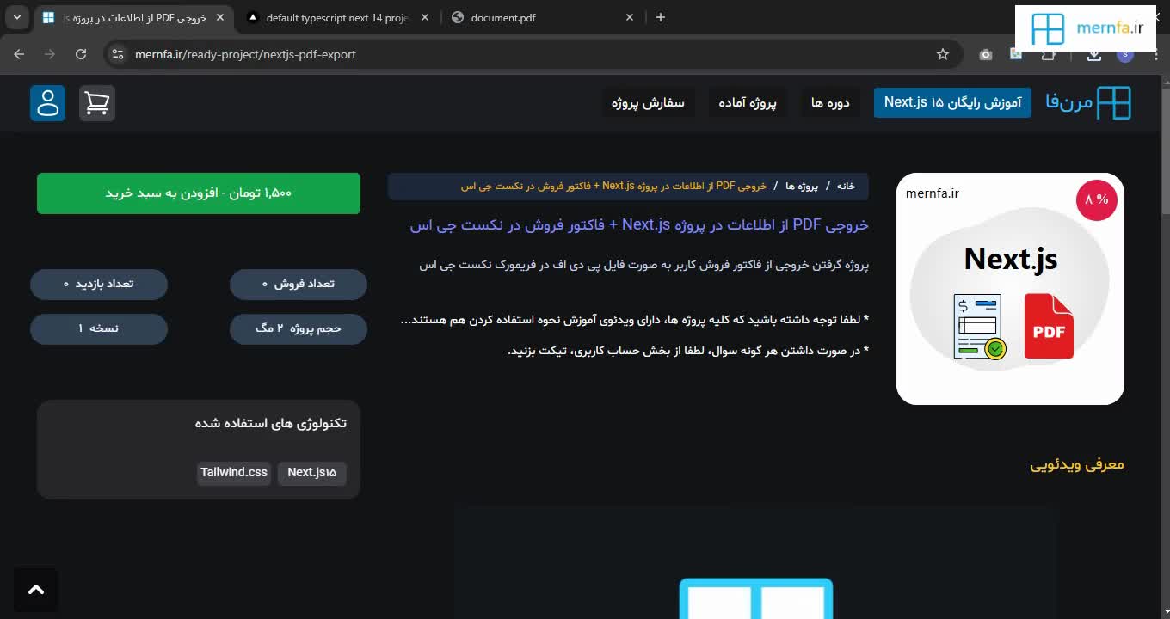Click the حجم پروژه ۲ مگ pill
This screenshot has width=1170, height=619.
click(299, 328)
